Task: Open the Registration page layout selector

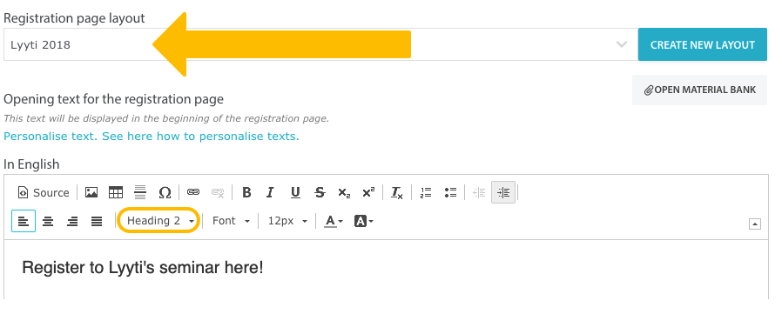Action: [320, 44]
